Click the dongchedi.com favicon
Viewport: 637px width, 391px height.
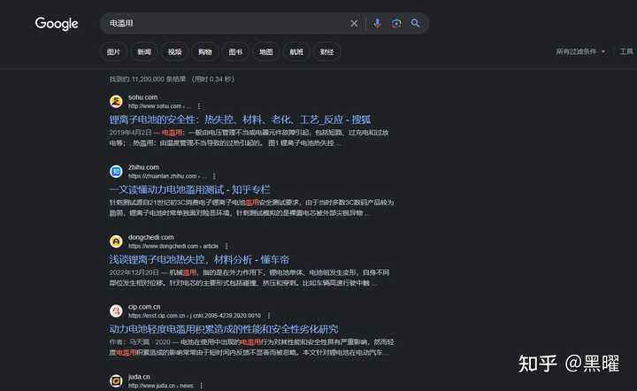116,241
